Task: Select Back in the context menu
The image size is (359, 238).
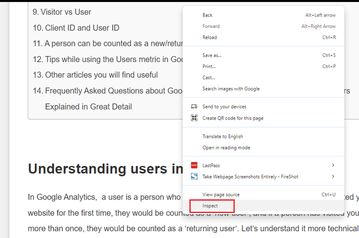Action: pos(208,15)
